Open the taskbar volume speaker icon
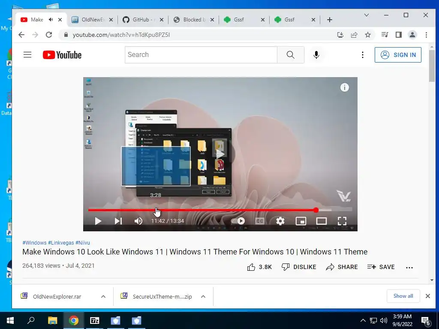 [384, 320]
